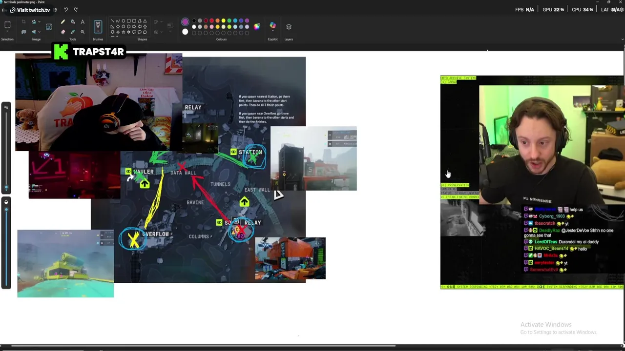Pick the Diamond shape
This screenshot has width=625, height=351.
[x=118, y=26]
